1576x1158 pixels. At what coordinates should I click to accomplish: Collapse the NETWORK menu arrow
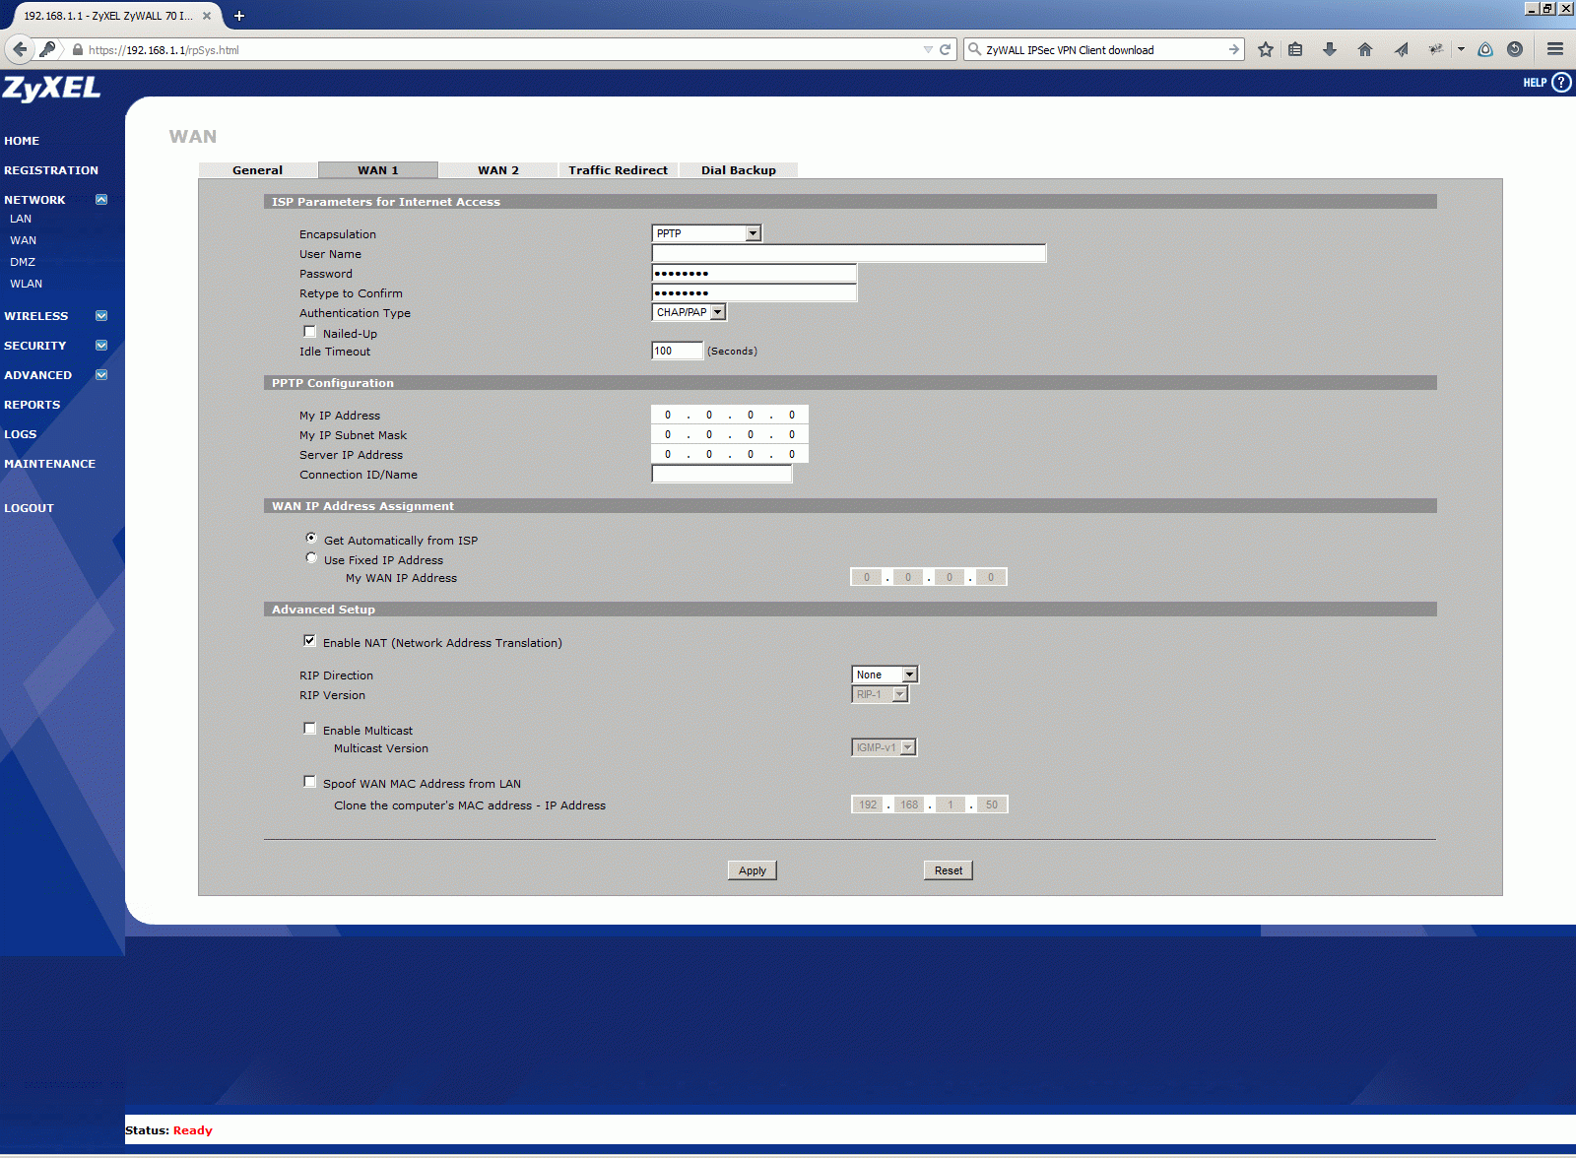tap(101, 199)
